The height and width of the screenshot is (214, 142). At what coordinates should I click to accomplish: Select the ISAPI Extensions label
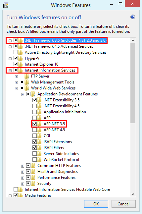(x=58, y=142)
